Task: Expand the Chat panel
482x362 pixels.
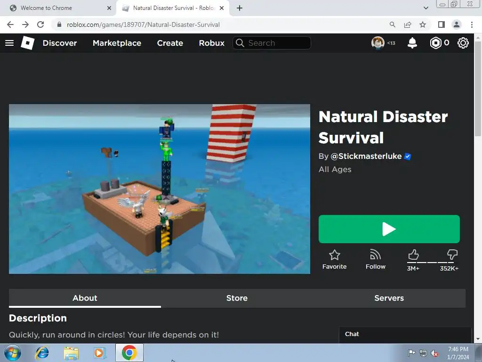Action: pyautogui.click(x=405, y=334)
